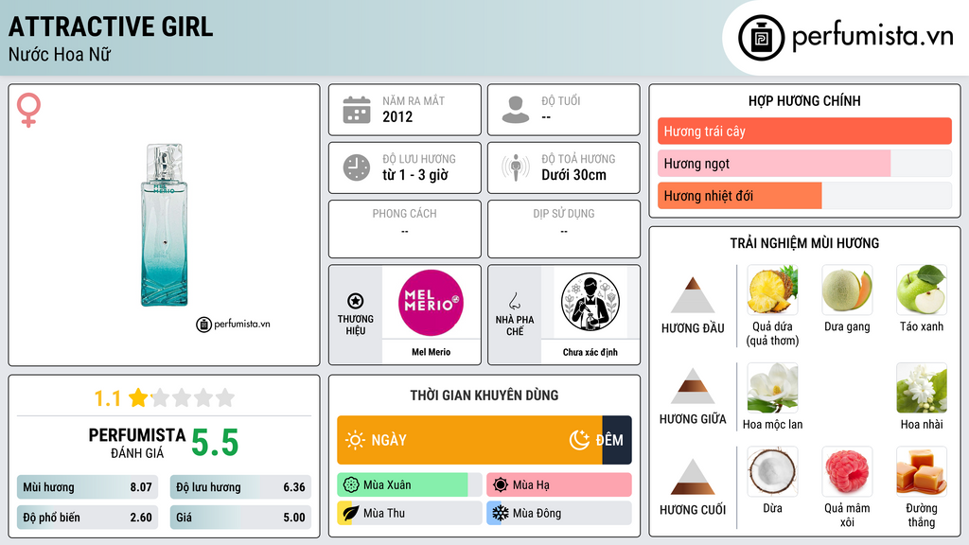The width and height of the screenshot is (969, 545).
Task: Click the star badge icon above Thương hiệu
Action: point(356,301)
